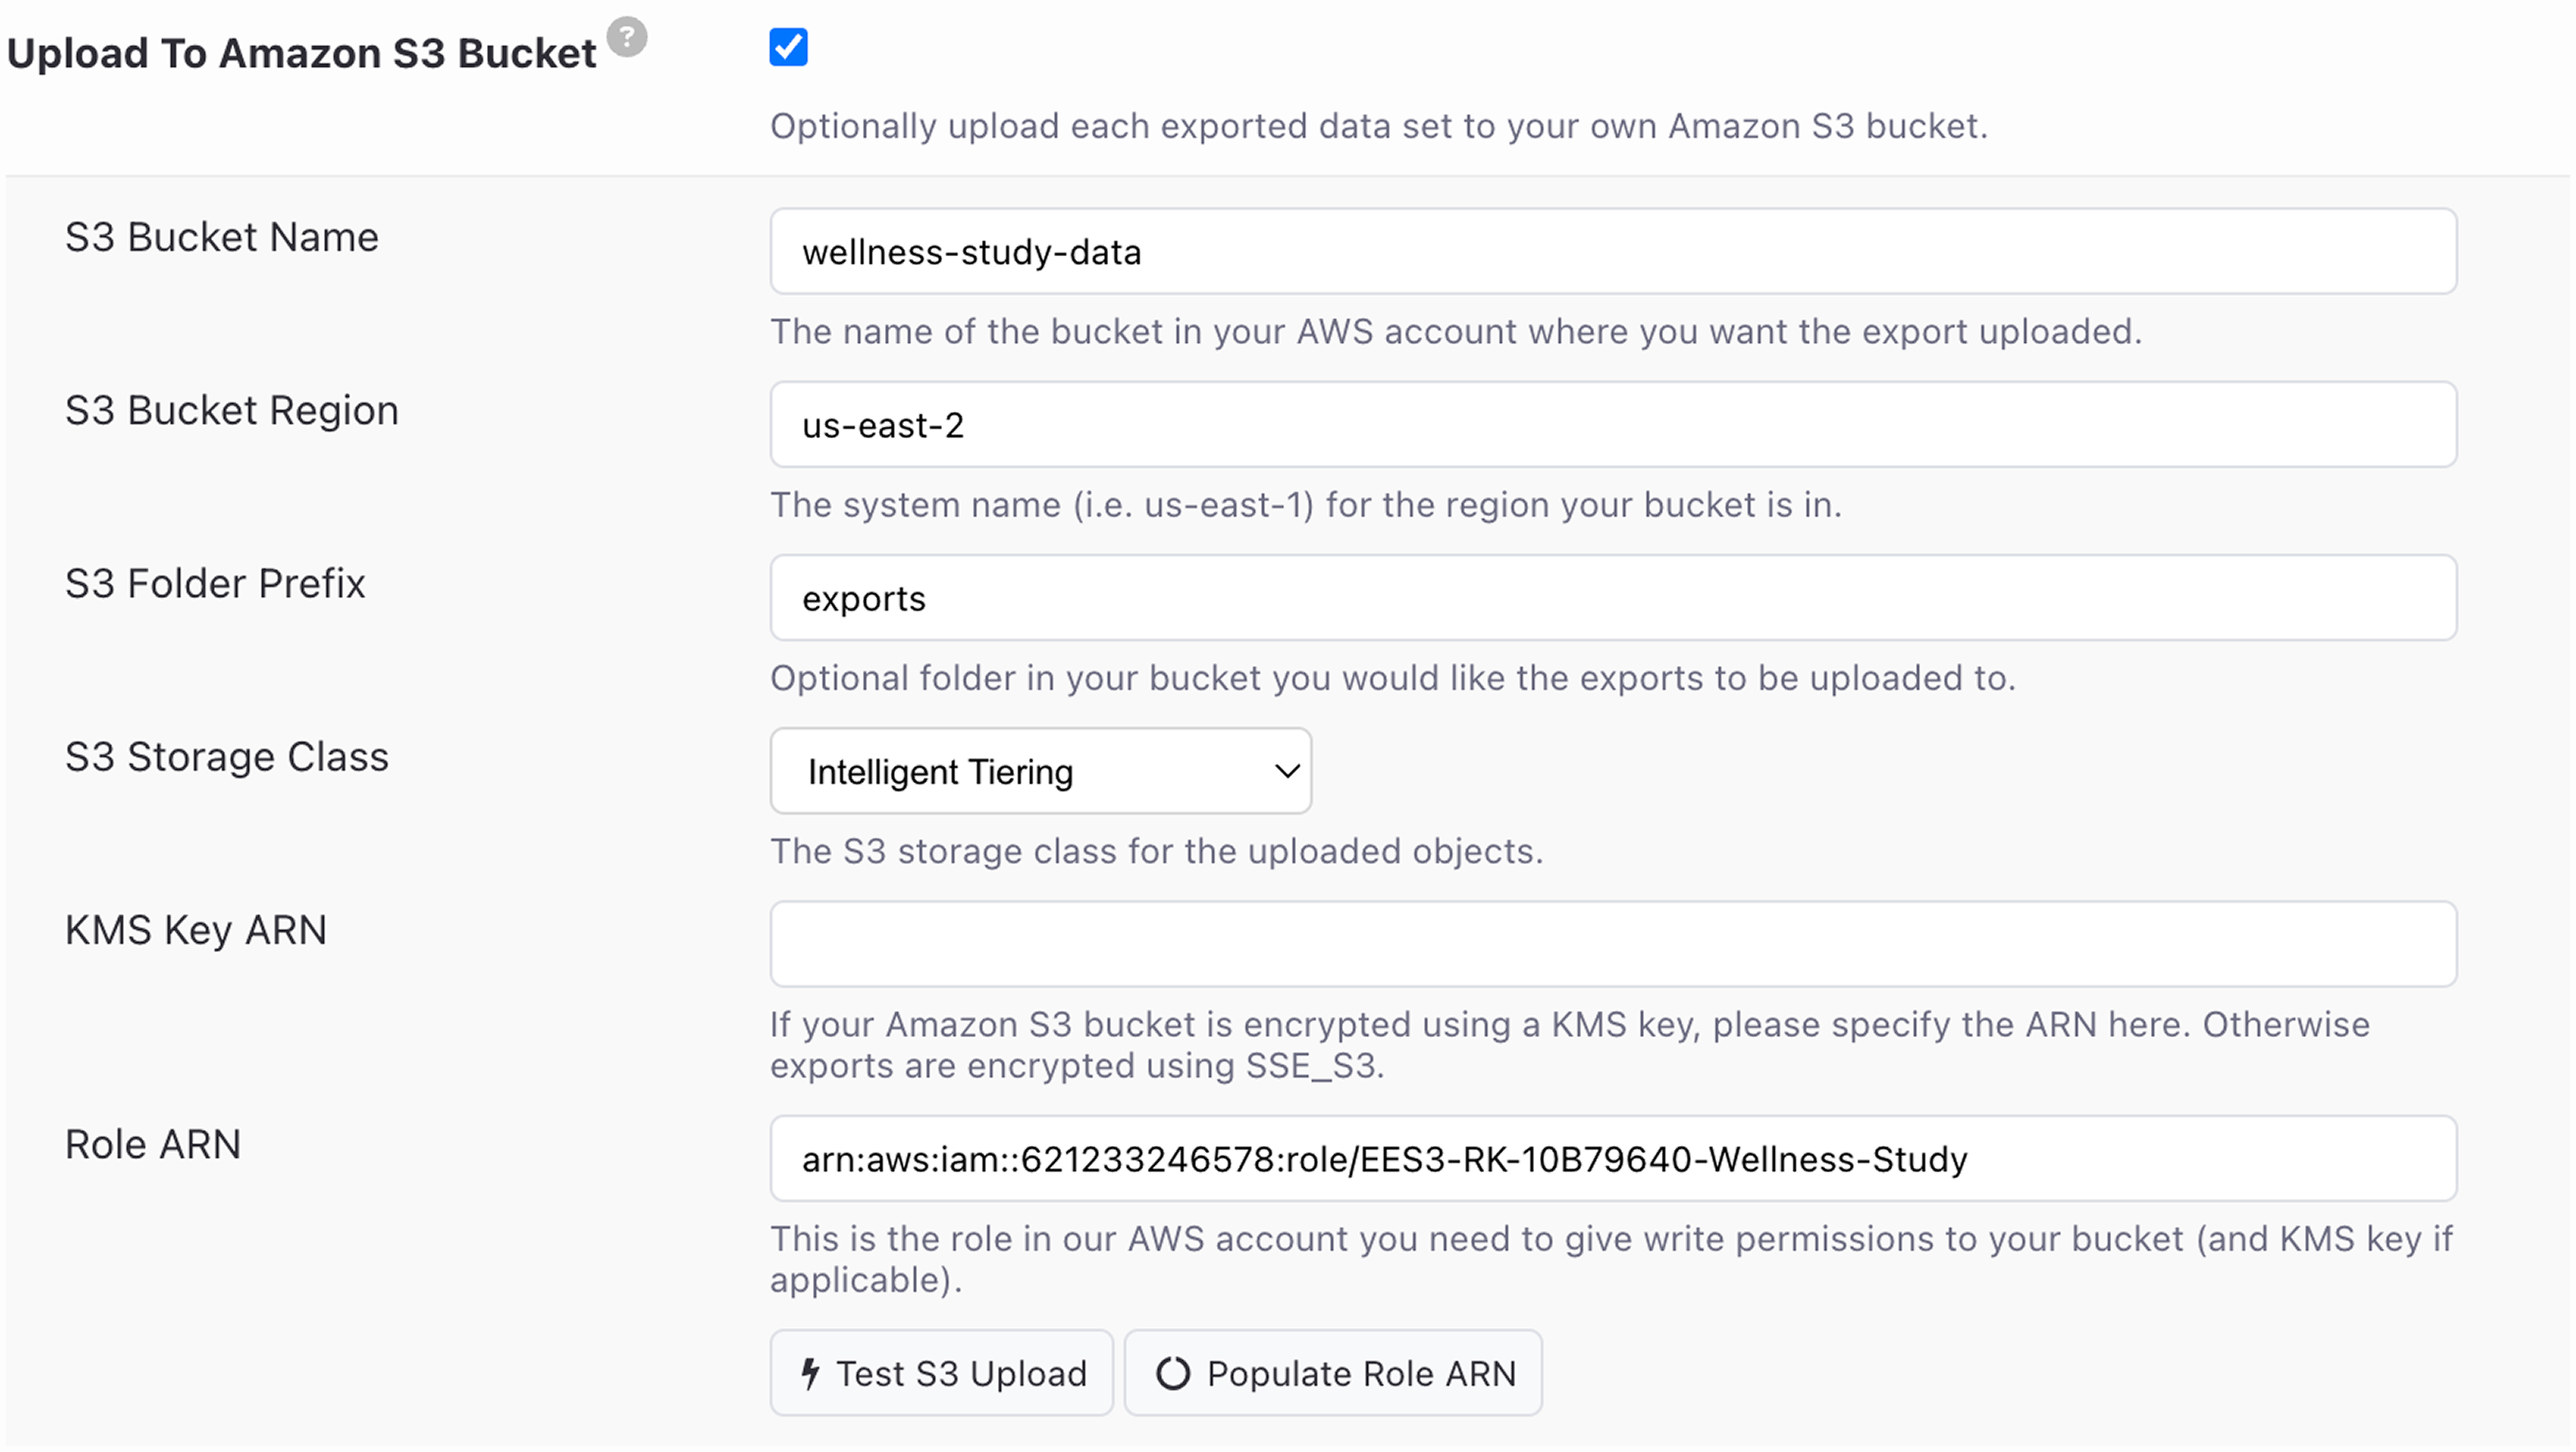Click the Role ARN label text
Screen dimensions: 2576x1452
pos(152,1144)
